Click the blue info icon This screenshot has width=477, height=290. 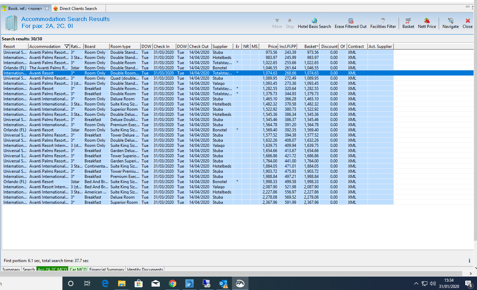pyautogui.click(x=469, y=261)
